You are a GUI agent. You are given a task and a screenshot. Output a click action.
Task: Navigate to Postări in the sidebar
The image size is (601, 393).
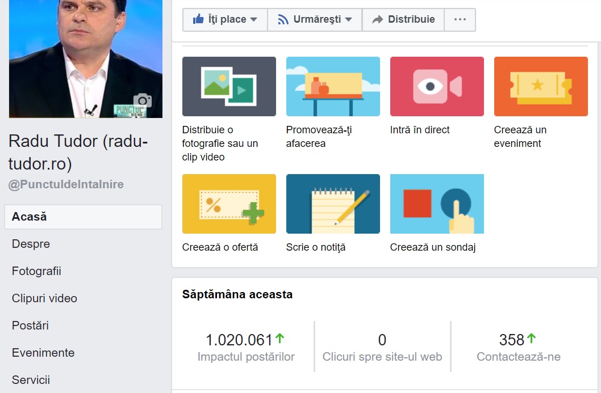click(x=30, y=326)
